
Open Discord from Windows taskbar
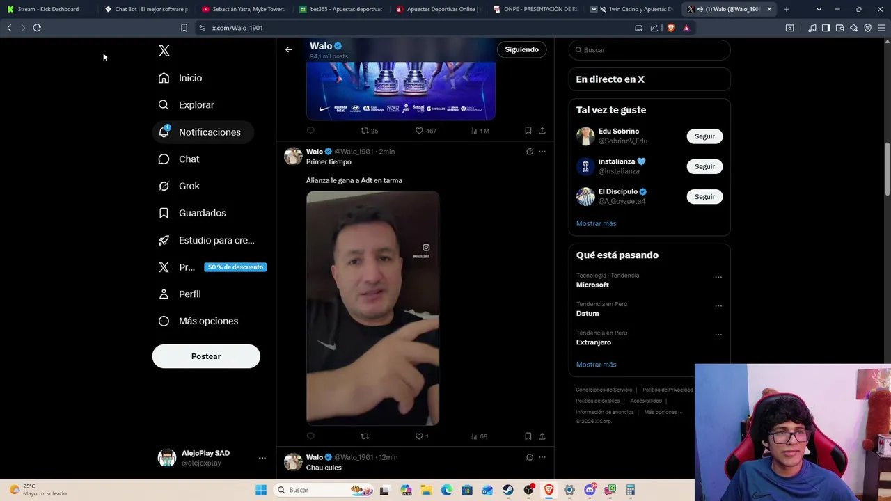coord(590,490)
